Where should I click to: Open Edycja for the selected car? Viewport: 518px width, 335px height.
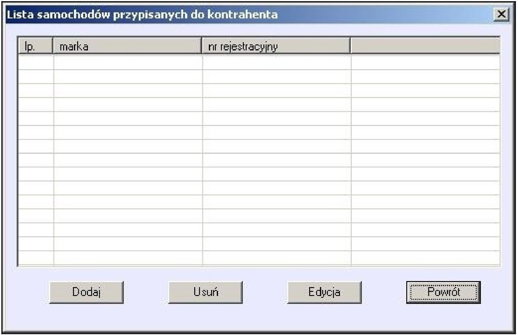tap(324, 292)
